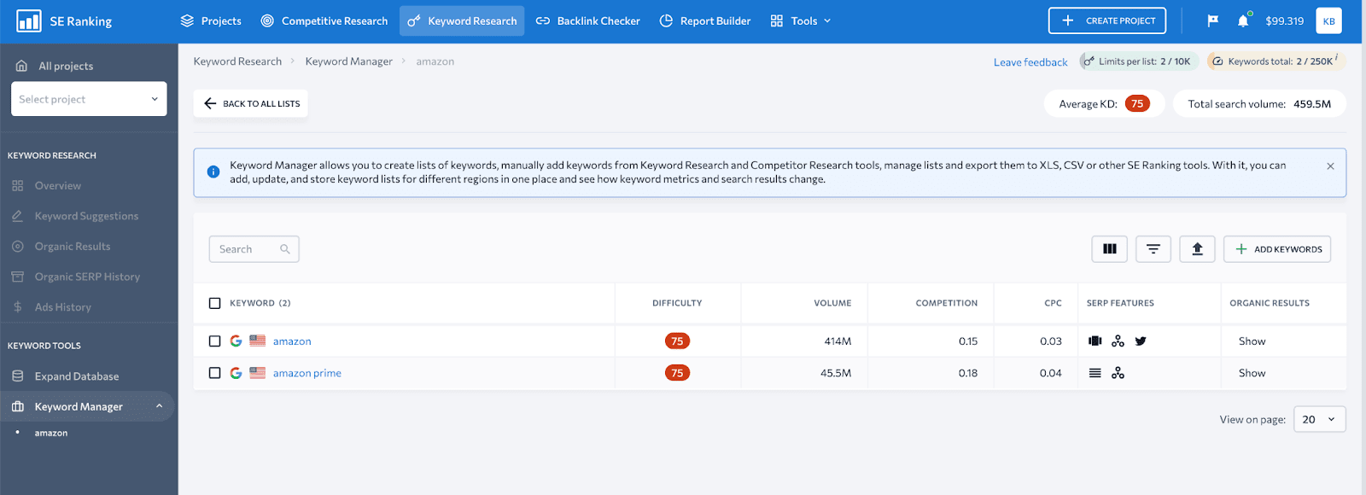Click the export upload icon button

pos(1197,249)
